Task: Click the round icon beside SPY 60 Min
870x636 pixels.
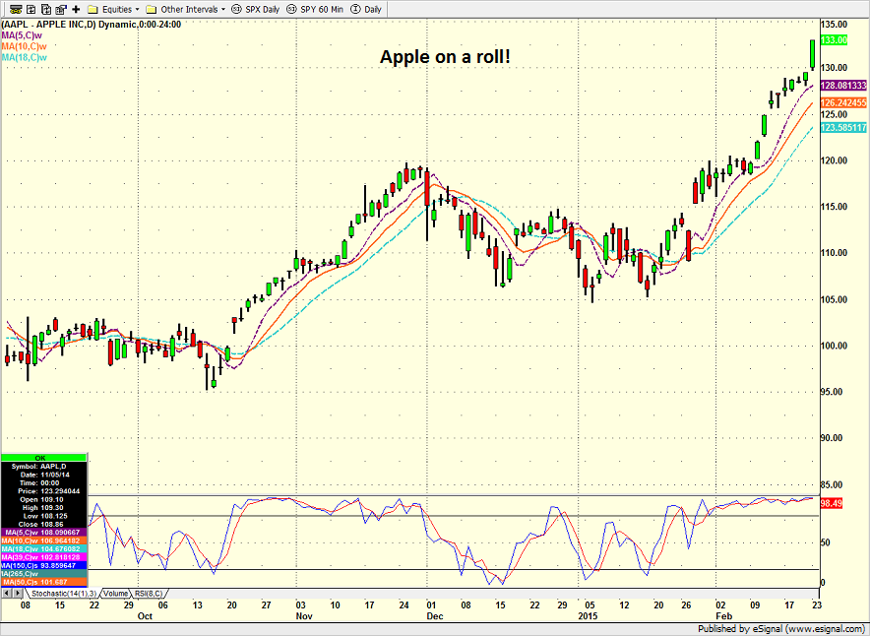Action: [x=291, y=10]
